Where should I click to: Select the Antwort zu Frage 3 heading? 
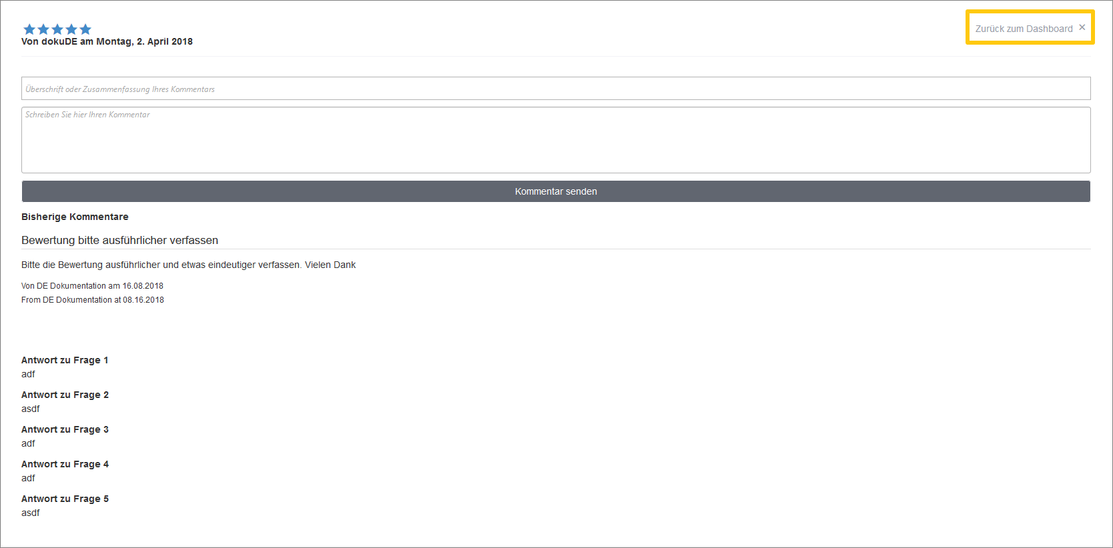tap(65, 429)
